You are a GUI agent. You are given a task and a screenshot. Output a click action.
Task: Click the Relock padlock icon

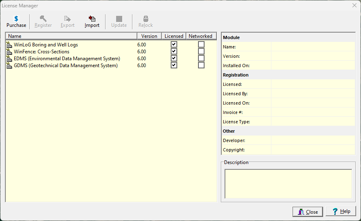(x=146, y=19)
